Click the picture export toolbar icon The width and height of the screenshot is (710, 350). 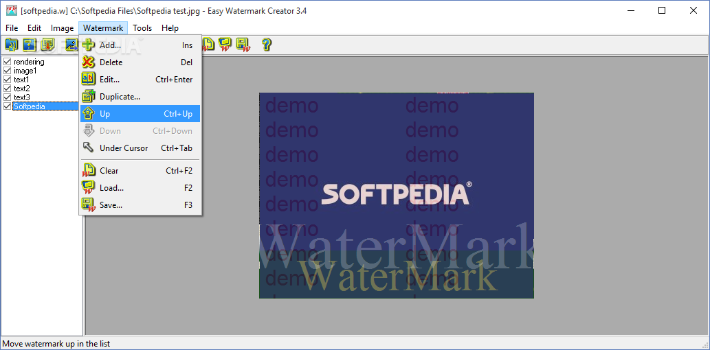pos(71,45)
